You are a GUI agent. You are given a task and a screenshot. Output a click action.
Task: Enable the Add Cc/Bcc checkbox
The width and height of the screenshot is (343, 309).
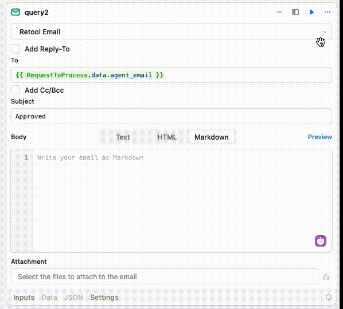click(x=15, y=90)
